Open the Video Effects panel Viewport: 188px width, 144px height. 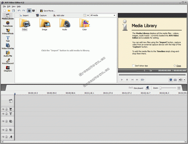[x=8, y=31]
